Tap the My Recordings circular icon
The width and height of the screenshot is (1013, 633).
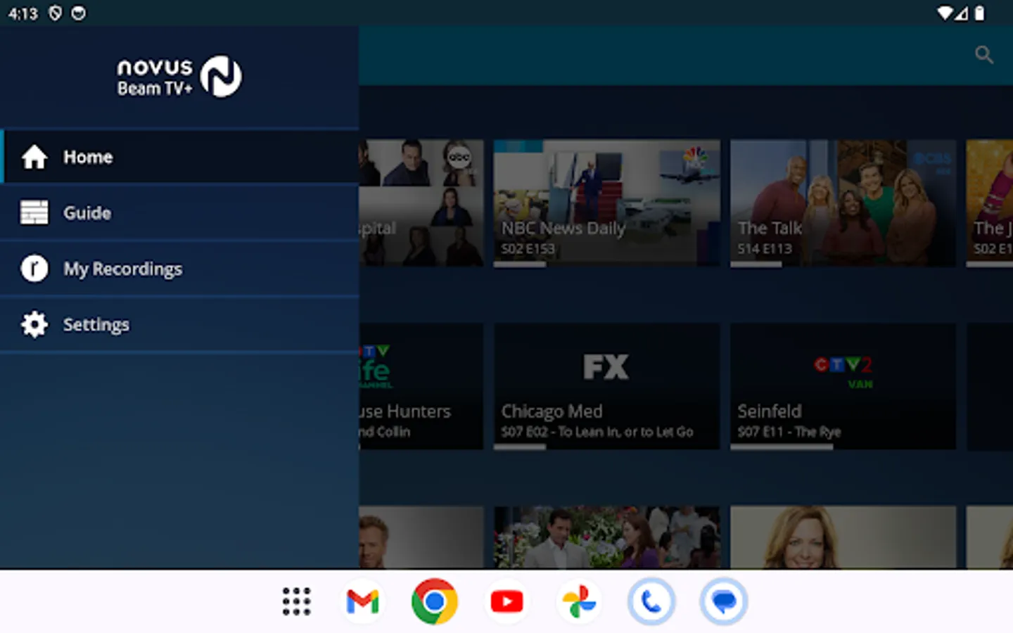[x=34, y=268]
